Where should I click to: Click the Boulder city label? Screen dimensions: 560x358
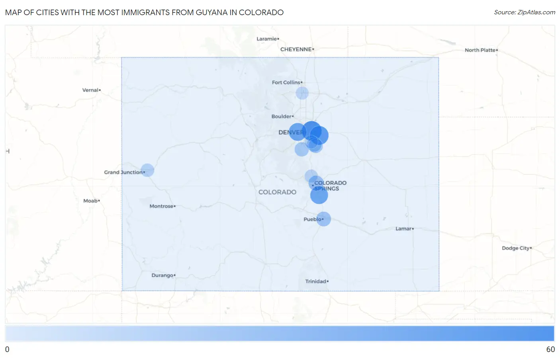tap(282, 116)
